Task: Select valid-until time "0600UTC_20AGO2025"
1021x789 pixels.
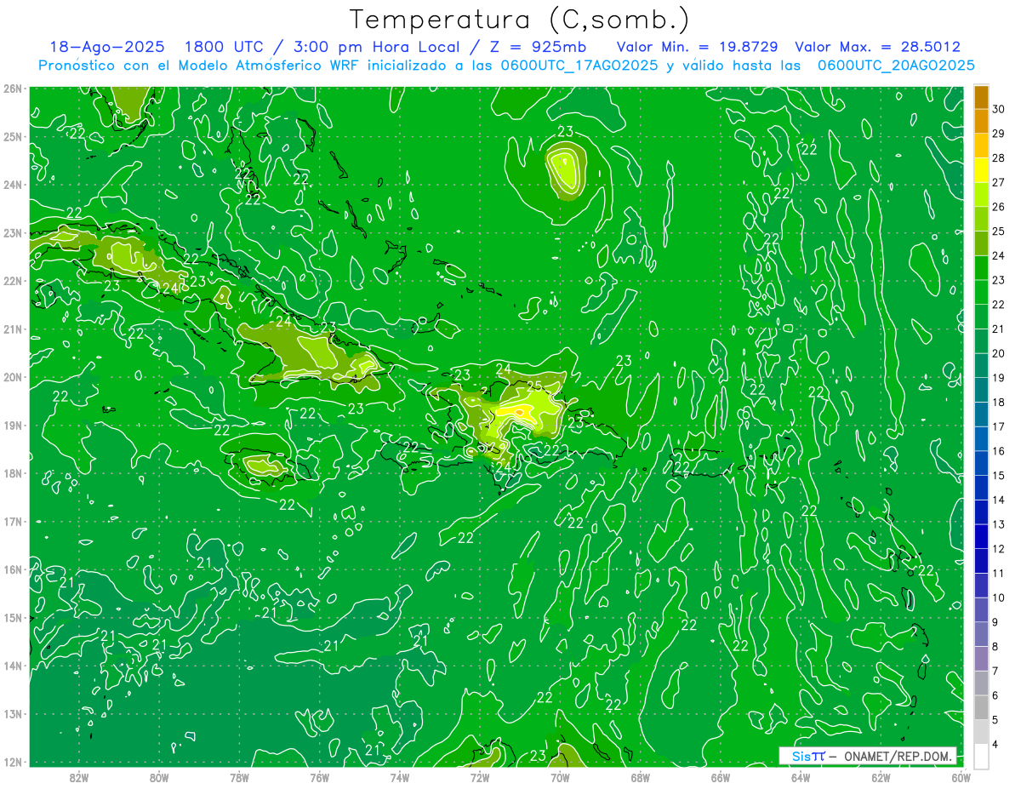Action: (896, 66)
